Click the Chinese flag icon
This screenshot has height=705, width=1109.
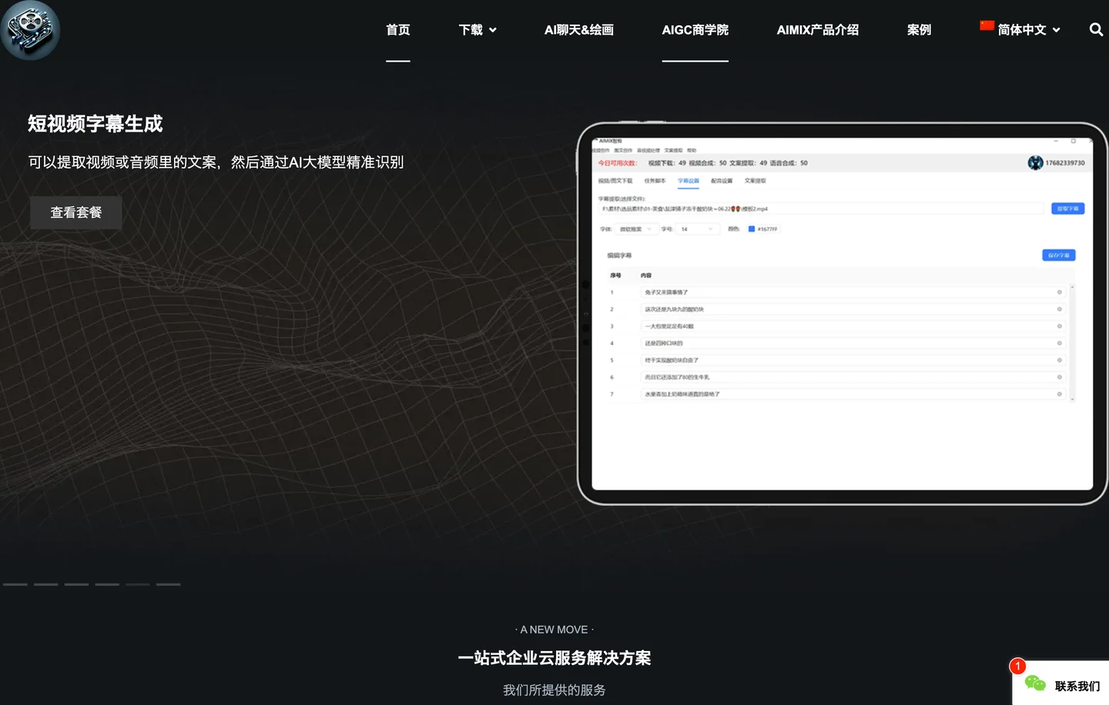click(x=987, y=25)
